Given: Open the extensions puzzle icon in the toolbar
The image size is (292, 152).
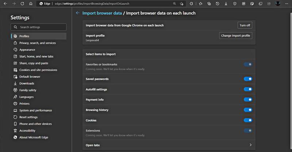Looking at the screenshot, I should (191, 4).
